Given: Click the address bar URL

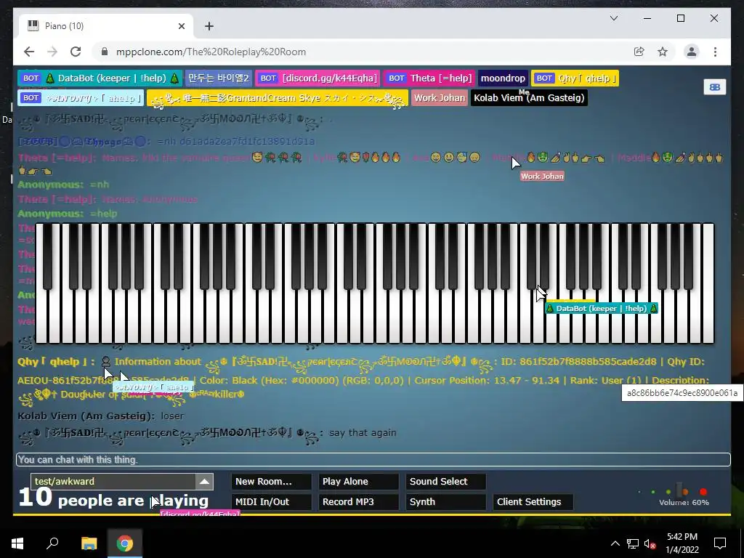Looking at the screenshot, I should point(211,52).
